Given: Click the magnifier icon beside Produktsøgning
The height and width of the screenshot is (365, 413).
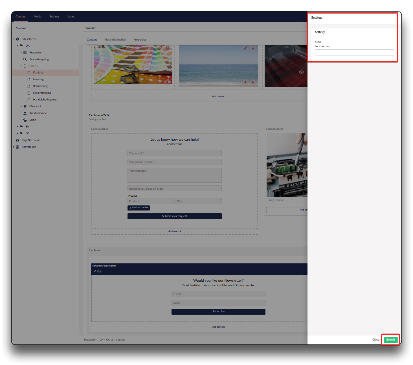Looking at the screenshot, I should click(x=25, y=59).
